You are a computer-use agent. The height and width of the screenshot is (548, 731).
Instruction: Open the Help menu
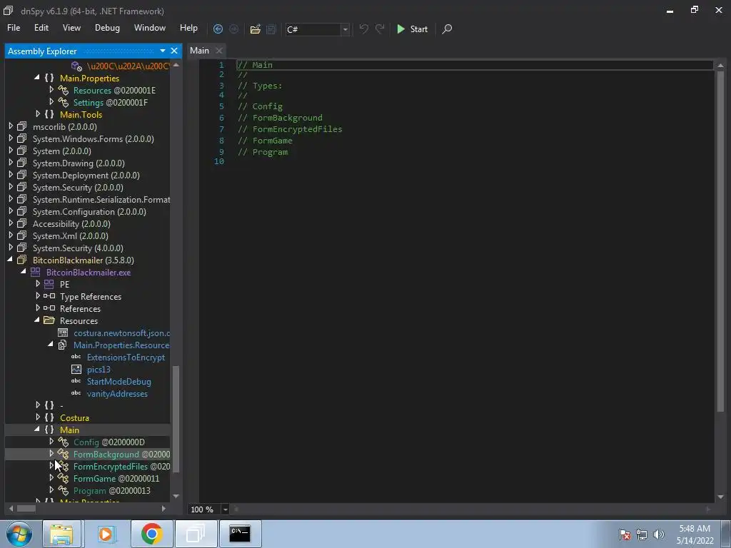coord(188,28)
